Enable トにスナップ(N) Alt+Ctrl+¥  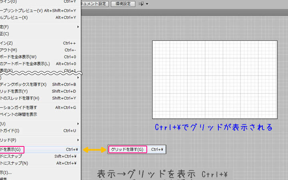(x=40, y=163)
